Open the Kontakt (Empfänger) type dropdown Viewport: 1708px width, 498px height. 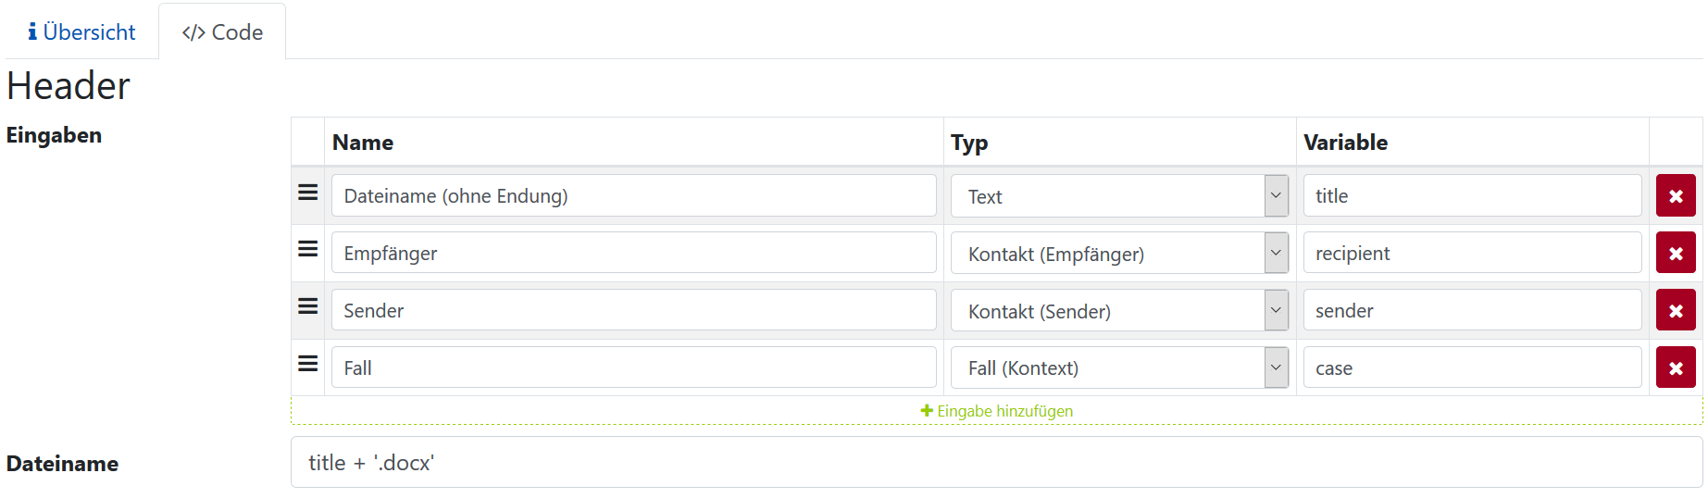click(1119, 254)
